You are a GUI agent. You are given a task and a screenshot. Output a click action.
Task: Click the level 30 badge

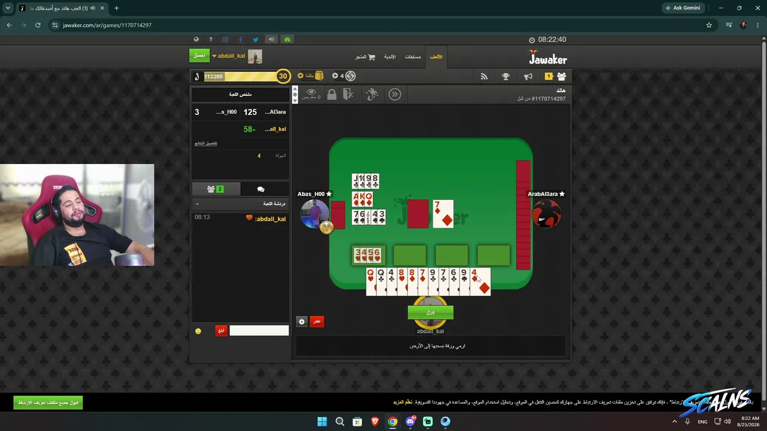point(283,76)
